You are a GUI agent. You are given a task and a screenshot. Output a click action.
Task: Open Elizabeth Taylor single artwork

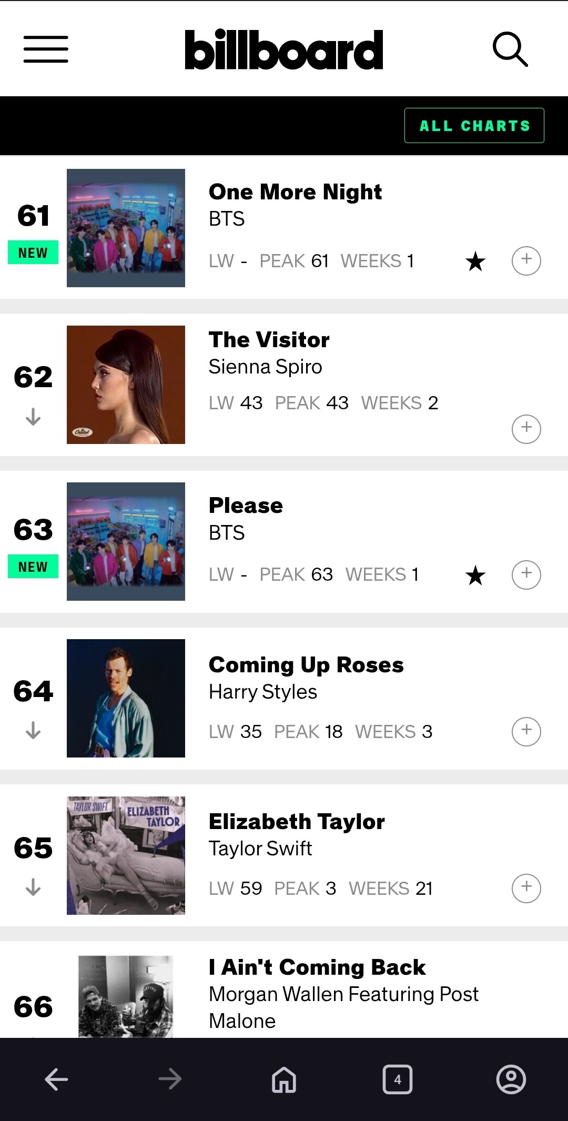(126, 855)
